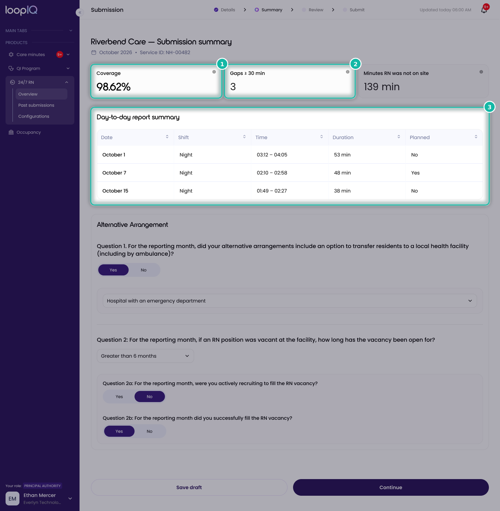Click the Occupancy building icon
This screenshot has width=500, height=511.
[11, 132]
